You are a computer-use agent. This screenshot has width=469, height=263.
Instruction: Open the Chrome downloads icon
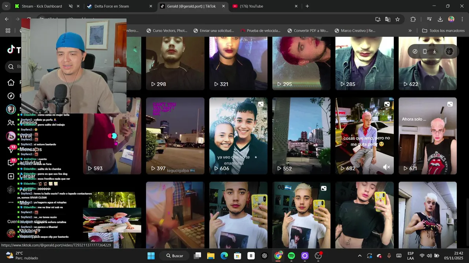tap(440, 19)
